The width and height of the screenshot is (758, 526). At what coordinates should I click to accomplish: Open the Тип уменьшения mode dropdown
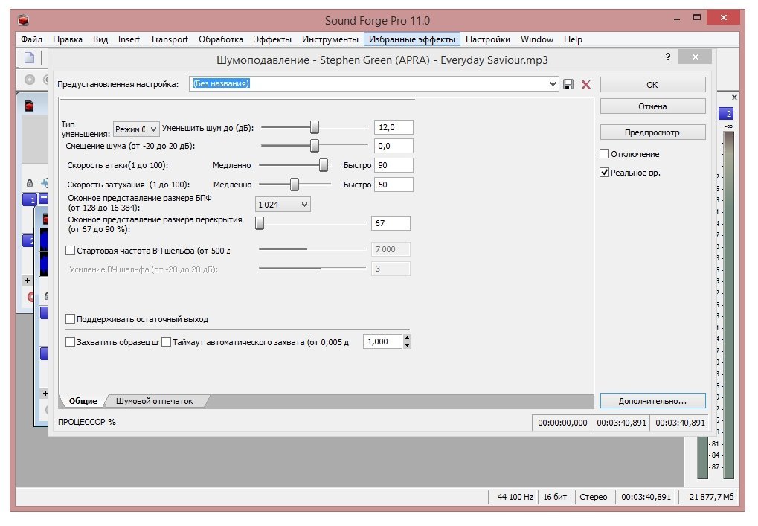[x=136, y=129]
